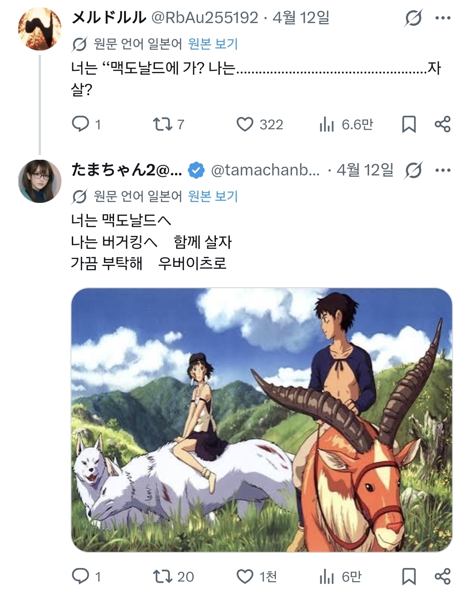Open the メルドルル profile picture
The image size is (470, 592).
coord(40,29)
